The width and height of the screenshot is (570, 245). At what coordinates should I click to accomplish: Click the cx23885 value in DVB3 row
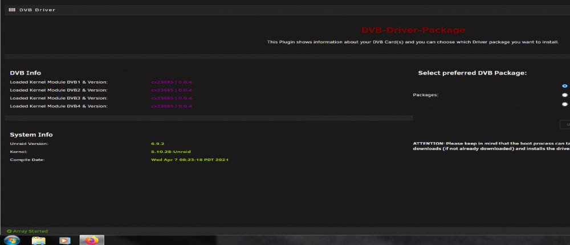172,98
